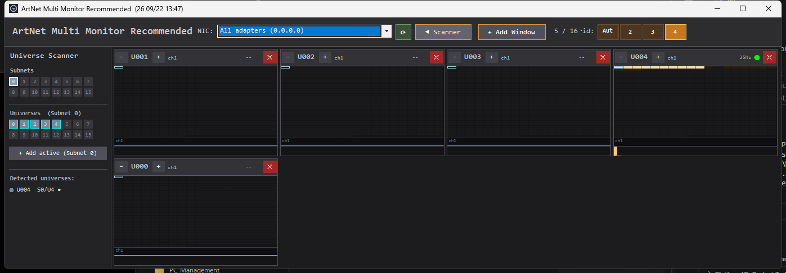This screenshot has height=273, width=786.
Task: Toggle universe 5 under Universes (Subnet 0)
Action: pyautogui.click(x=67, y=124)
